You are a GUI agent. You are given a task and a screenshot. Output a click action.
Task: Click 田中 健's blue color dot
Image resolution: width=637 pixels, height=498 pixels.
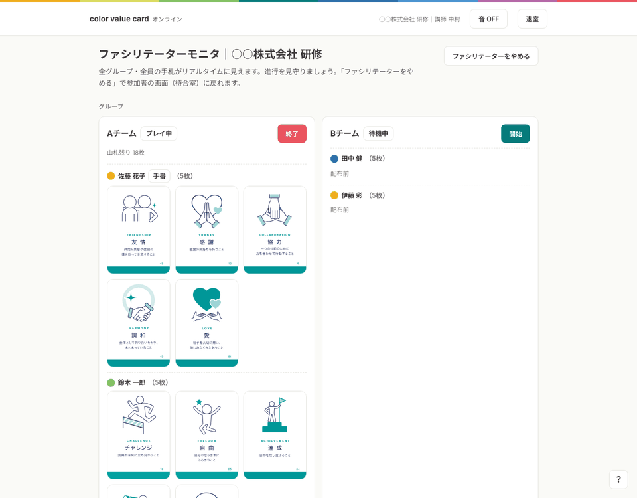tap(334, 159)
